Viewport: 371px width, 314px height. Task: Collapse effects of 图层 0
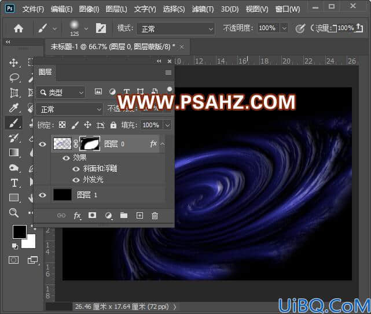click(x=163, y=144)
